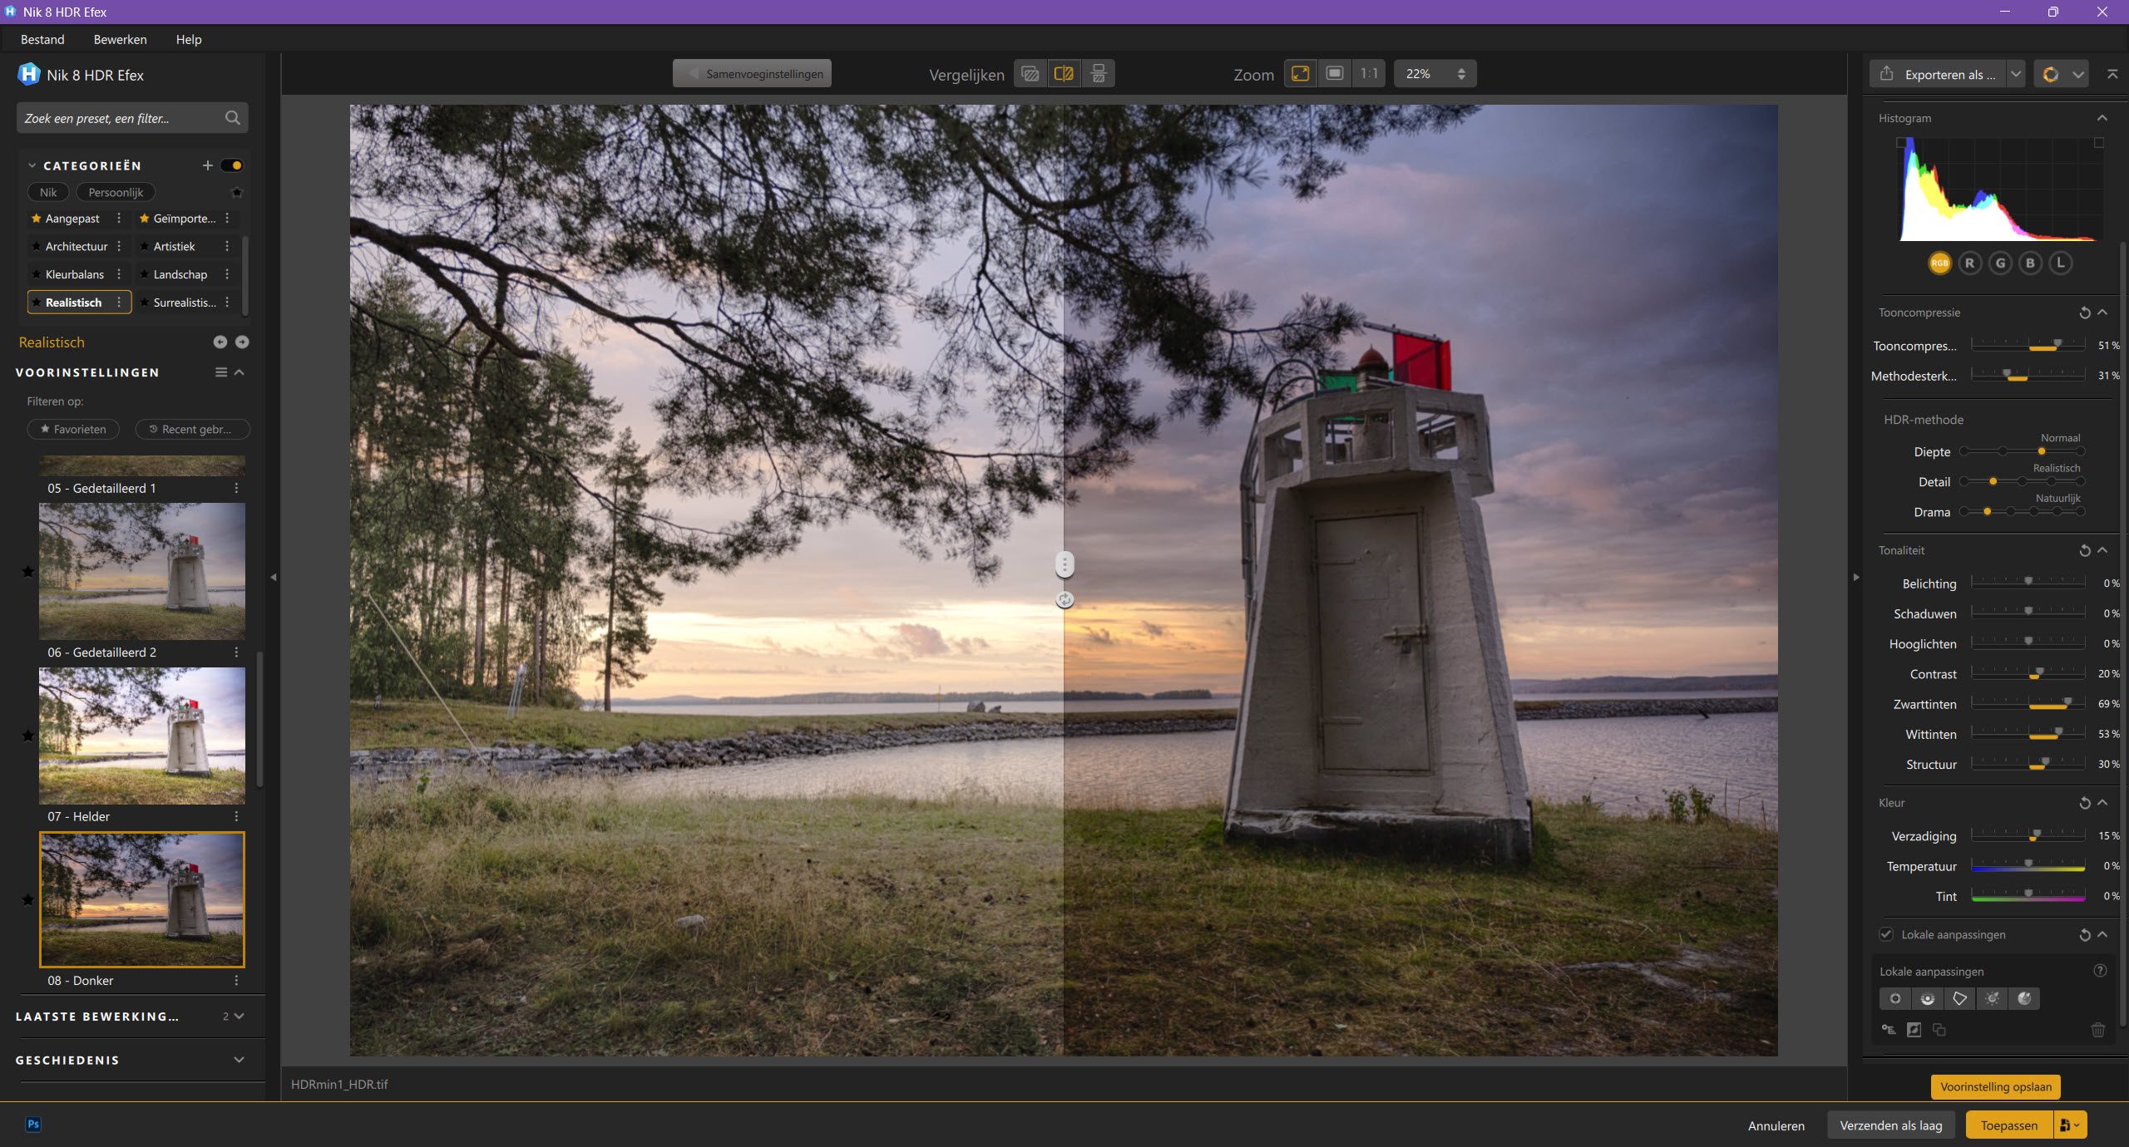
Task: Uncheck the Lokale aanpassingen checkbox
Action: coord(1886,934)
